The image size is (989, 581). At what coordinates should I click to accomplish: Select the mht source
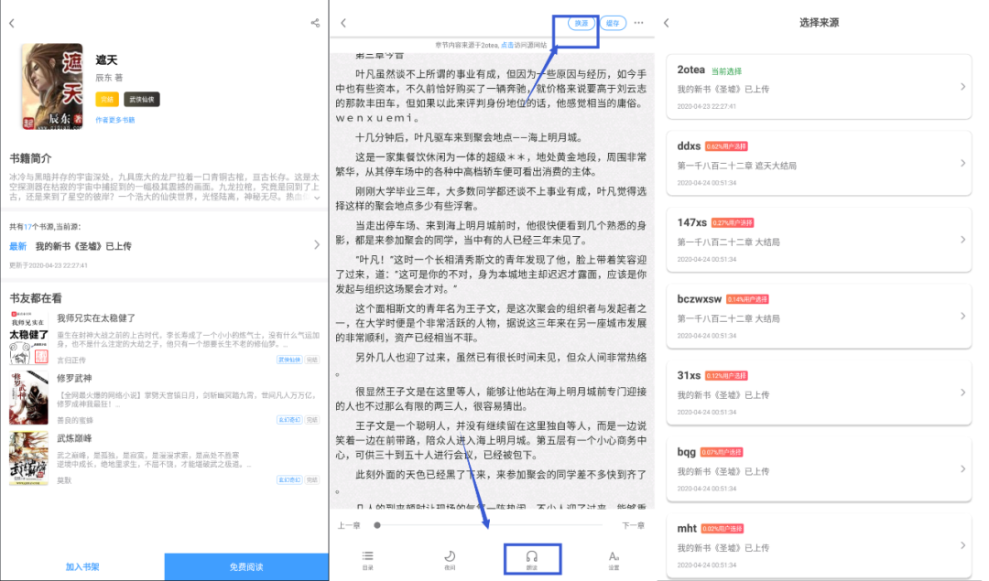[x=819, y=545]
